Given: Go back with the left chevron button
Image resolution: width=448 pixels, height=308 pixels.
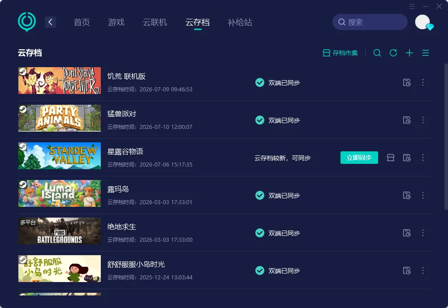Looking at the screenshot, I should tap(50, 22).
